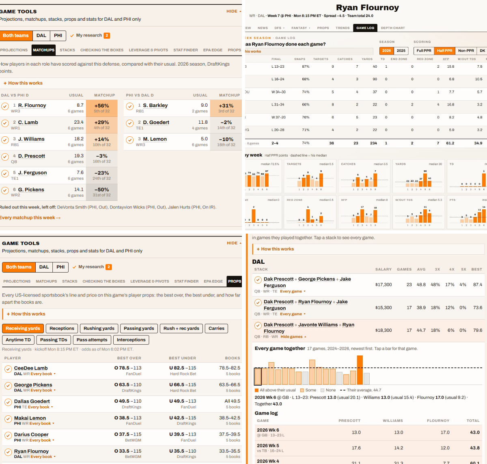Select the Rushing yards prop chip

coord(99,329)
